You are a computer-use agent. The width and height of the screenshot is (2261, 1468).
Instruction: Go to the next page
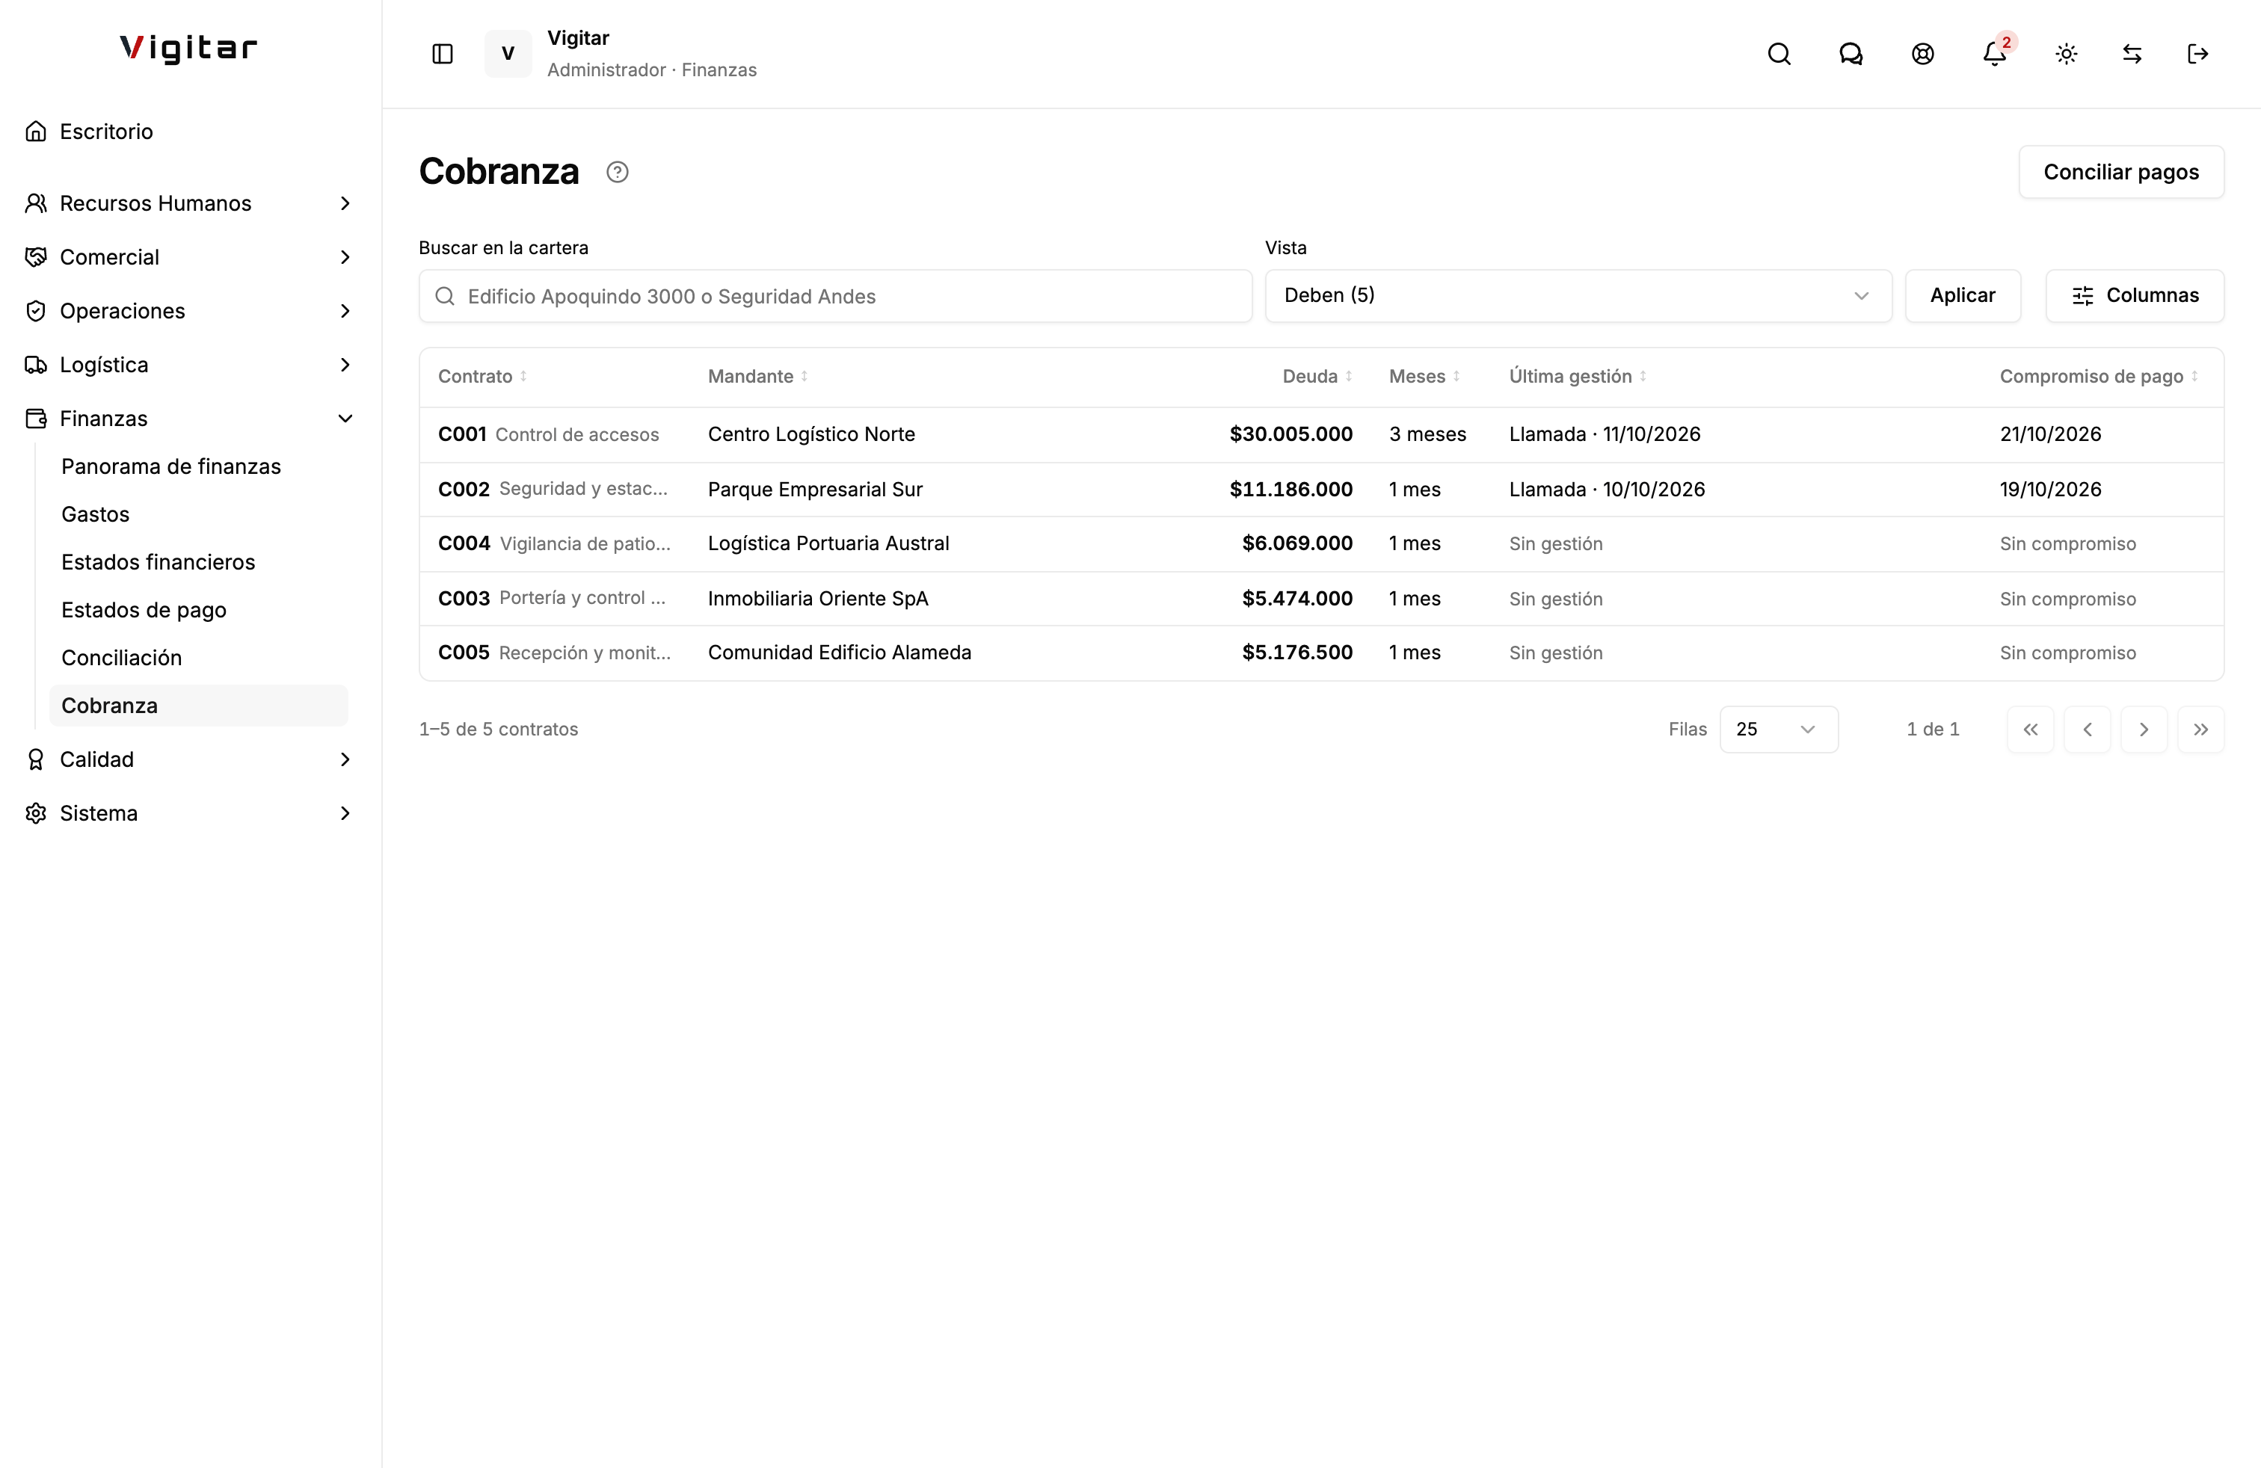point(2144,730)
